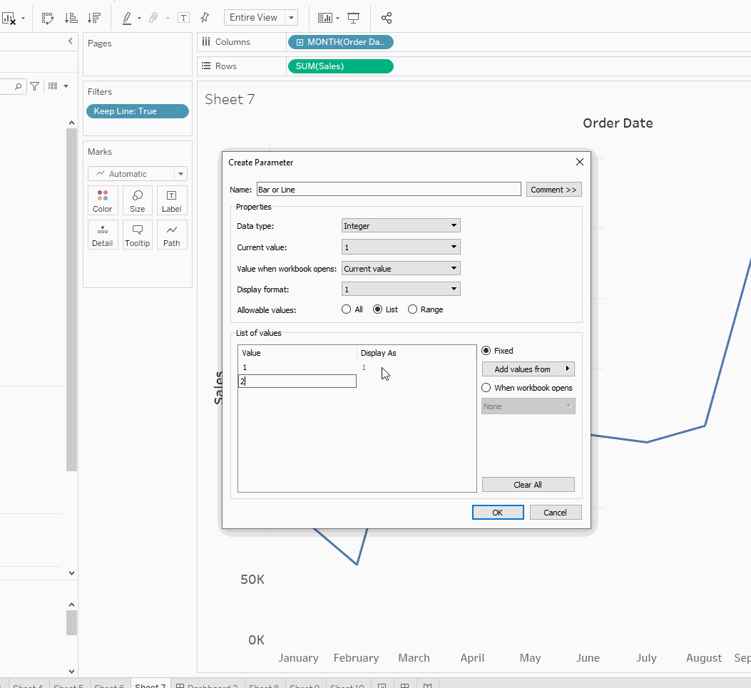Open the Path mark card

[171, 235]
